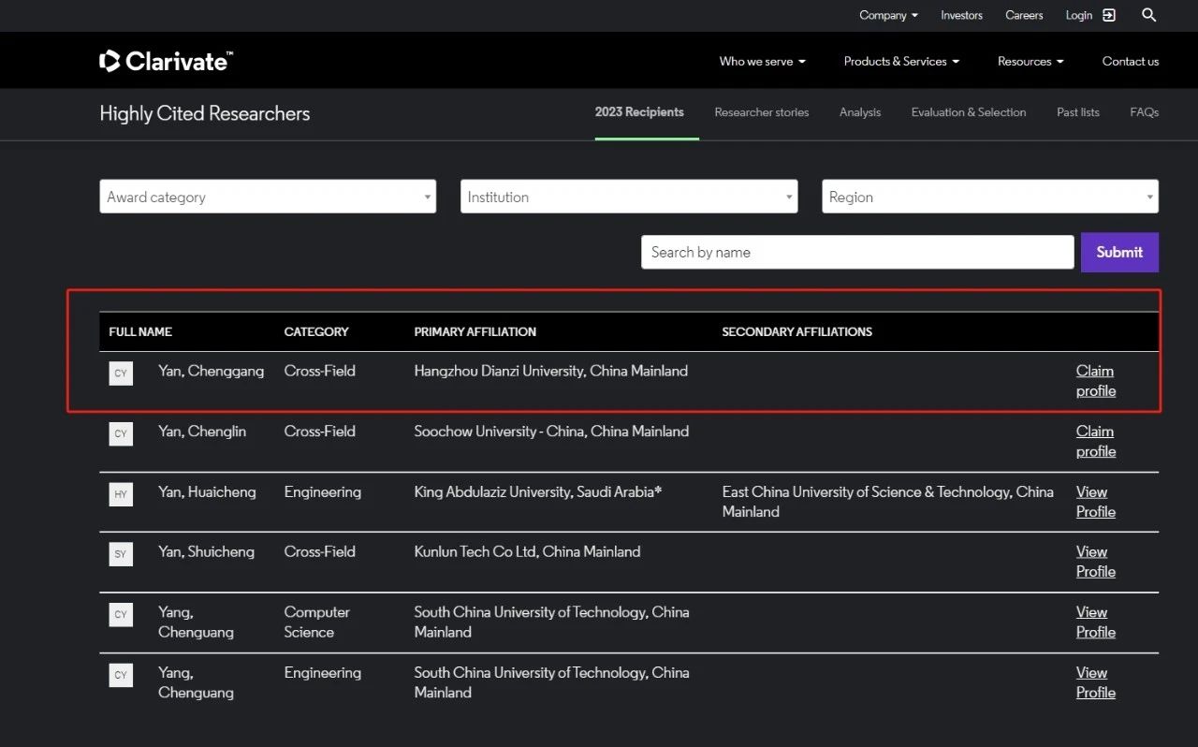Click the Submit button
Screen dimensions: 1198x747
[1119, 252]
